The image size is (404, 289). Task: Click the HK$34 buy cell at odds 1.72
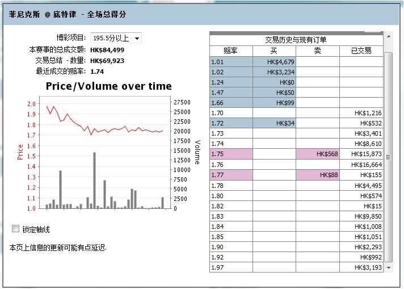click(x=274, y=123)
